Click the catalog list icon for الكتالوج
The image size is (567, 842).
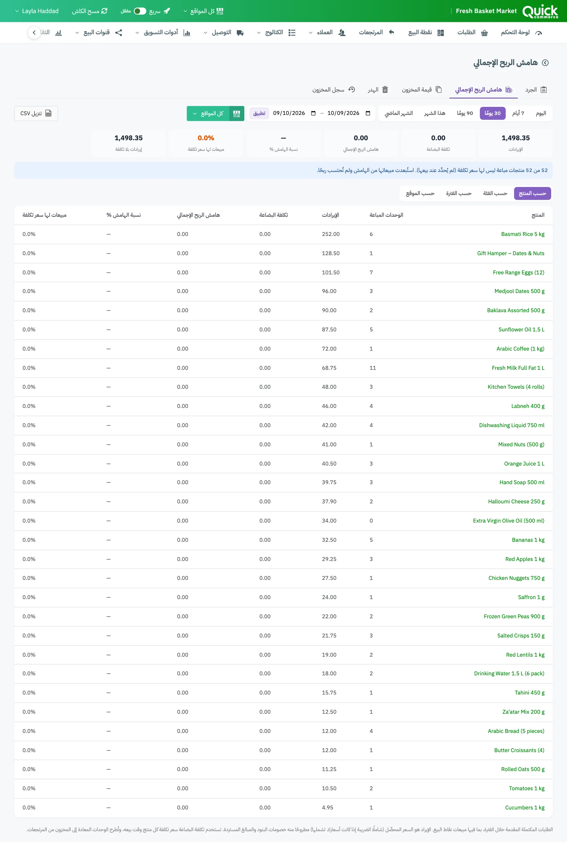click(x=292, y=33)
